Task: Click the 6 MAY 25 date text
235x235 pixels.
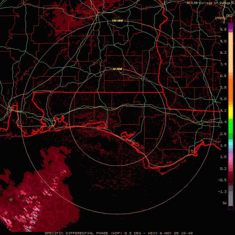Action: click(x=169, y=233)
